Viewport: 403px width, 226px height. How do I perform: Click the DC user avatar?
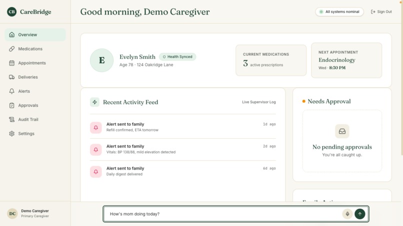(x=12, y=214)
